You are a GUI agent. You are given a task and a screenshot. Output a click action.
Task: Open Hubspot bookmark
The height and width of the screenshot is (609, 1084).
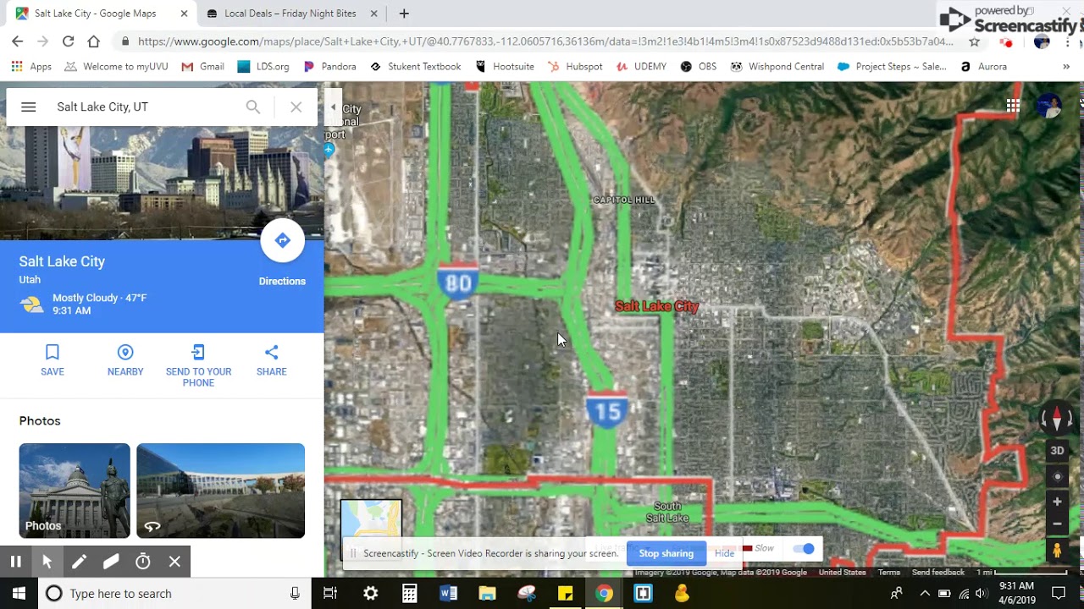[575, 67]
